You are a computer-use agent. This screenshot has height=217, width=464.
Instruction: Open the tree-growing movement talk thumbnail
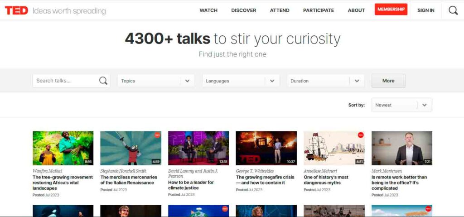(x=63, y=148)
